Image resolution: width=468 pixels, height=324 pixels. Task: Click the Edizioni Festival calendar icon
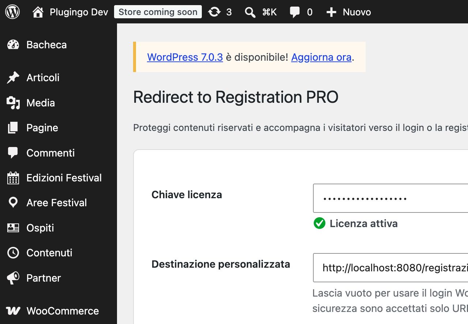13,178
